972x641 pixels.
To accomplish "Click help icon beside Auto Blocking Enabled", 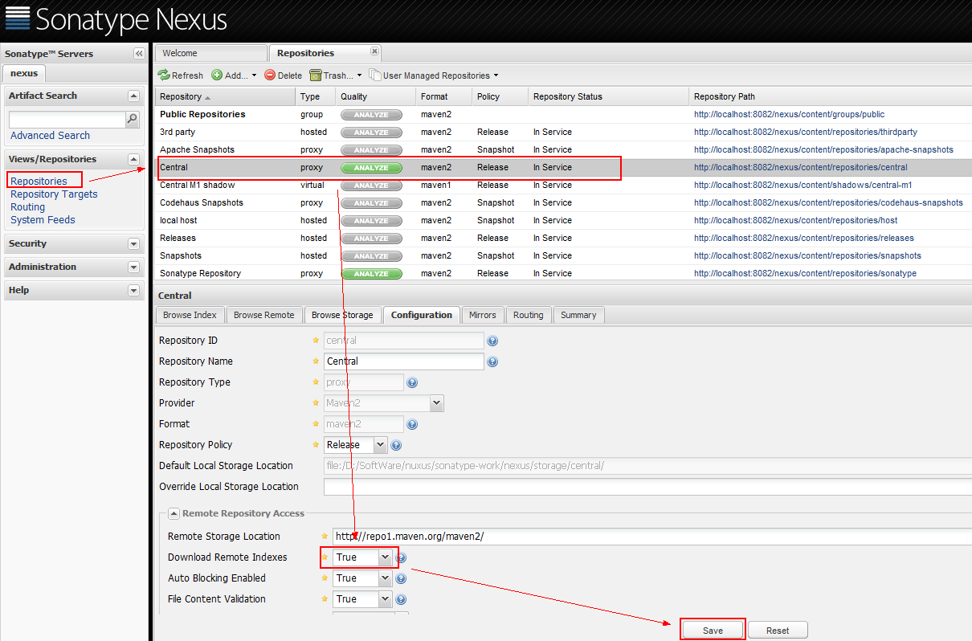I will pyautogui.click(x=401, y=578).
